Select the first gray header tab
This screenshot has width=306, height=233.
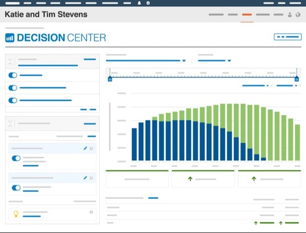(216, 15)
